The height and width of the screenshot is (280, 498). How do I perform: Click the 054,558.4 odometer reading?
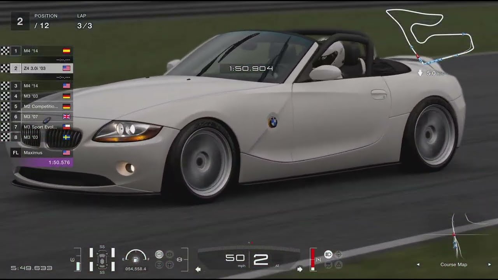tap(136, 269)
